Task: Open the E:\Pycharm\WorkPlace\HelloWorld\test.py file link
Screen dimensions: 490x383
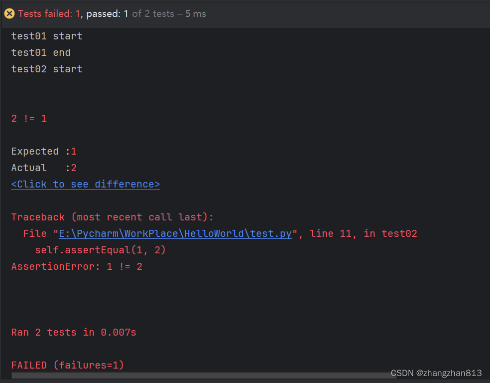Action: pos(175,234)
